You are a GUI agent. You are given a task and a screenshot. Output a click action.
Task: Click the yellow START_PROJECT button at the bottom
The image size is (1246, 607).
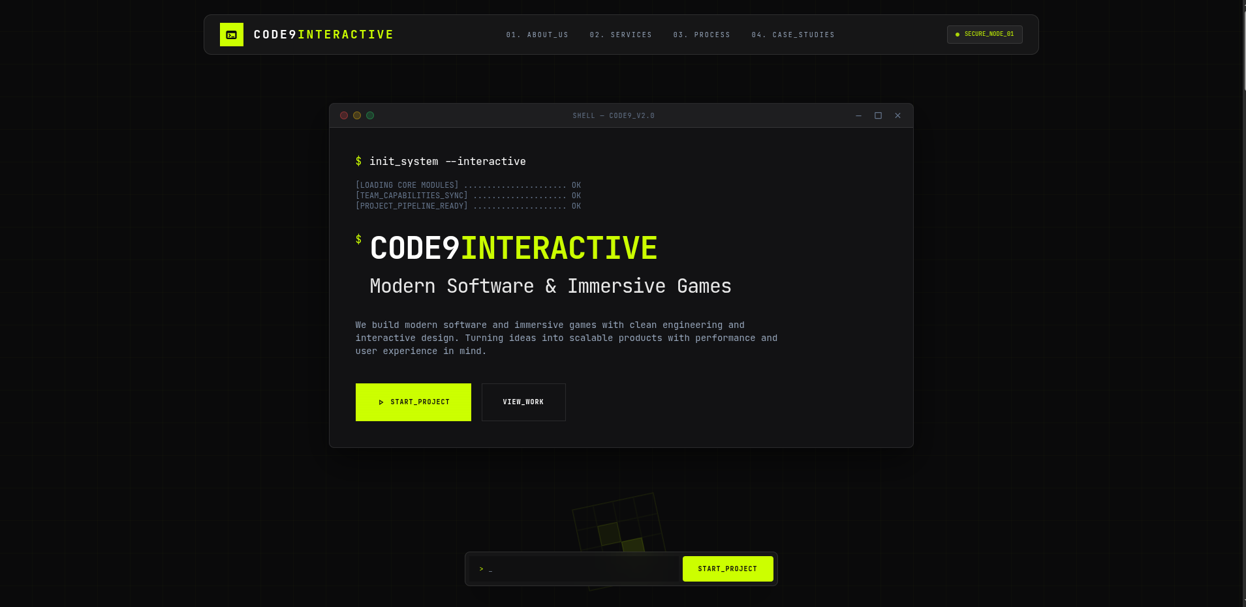coord(727,569)
